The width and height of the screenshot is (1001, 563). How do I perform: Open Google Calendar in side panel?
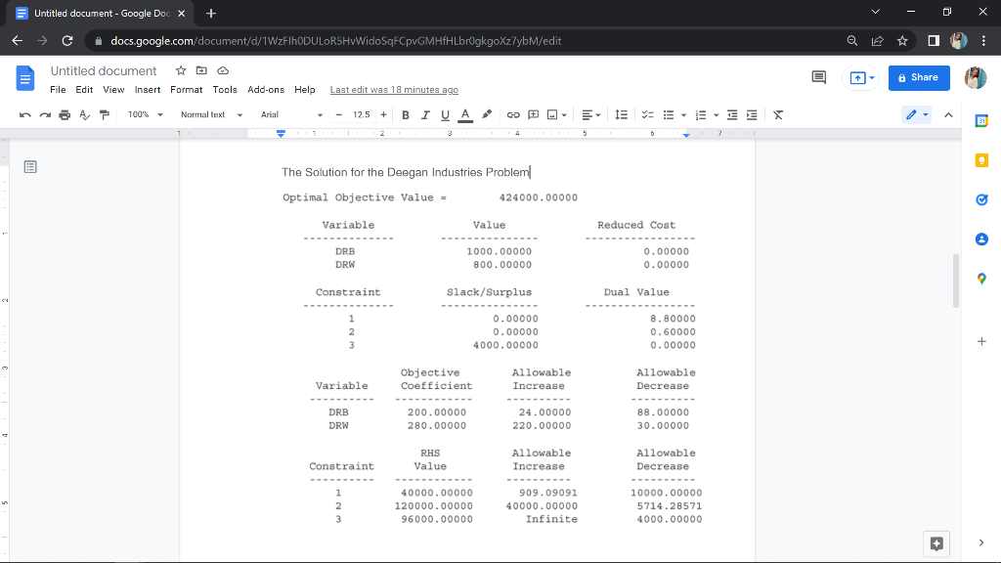coord(981,120)
